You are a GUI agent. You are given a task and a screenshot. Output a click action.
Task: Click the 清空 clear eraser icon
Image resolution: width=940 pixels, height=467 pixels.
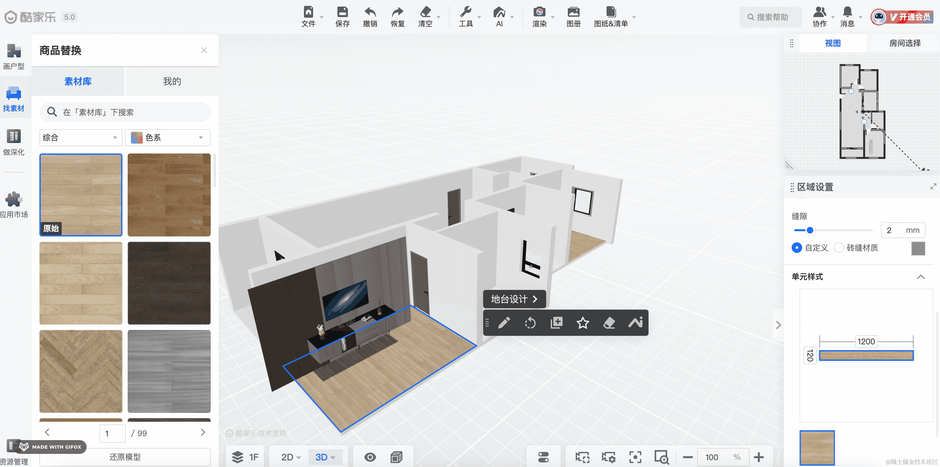tap(425, 12)
